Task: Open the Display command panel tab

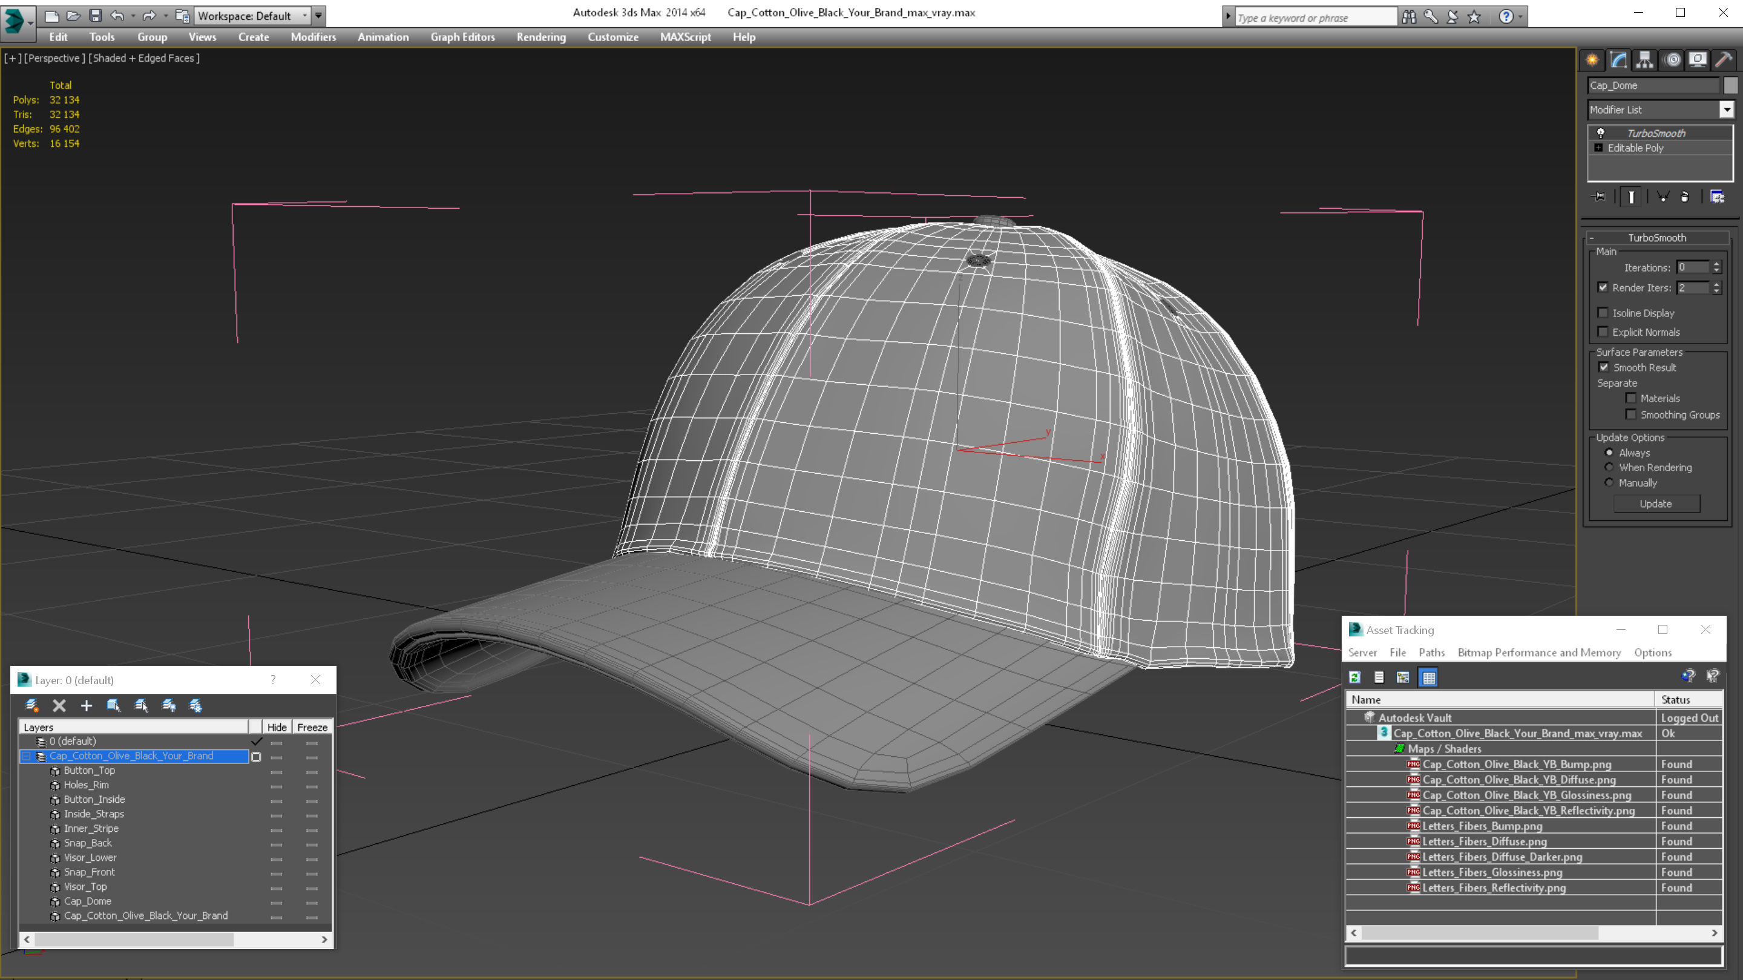Action: 1698,60
